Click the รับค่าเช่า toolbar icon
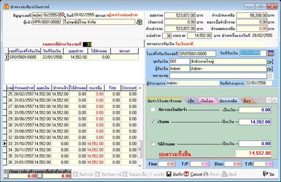The height and width of the screenshot is (182, 281). pos(75,174)
